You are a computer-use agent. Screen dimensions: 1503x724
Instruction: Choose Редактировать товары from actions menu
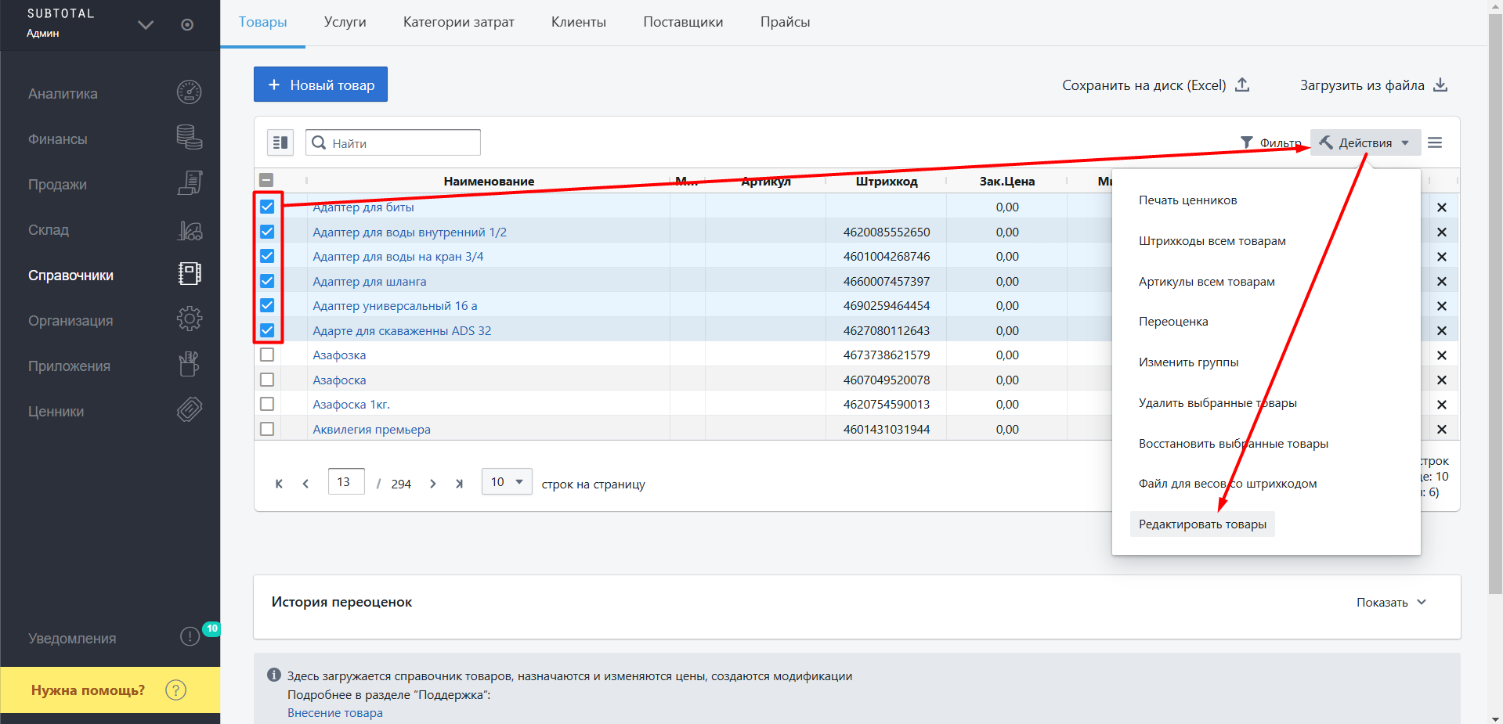(x=1202, y=524)
